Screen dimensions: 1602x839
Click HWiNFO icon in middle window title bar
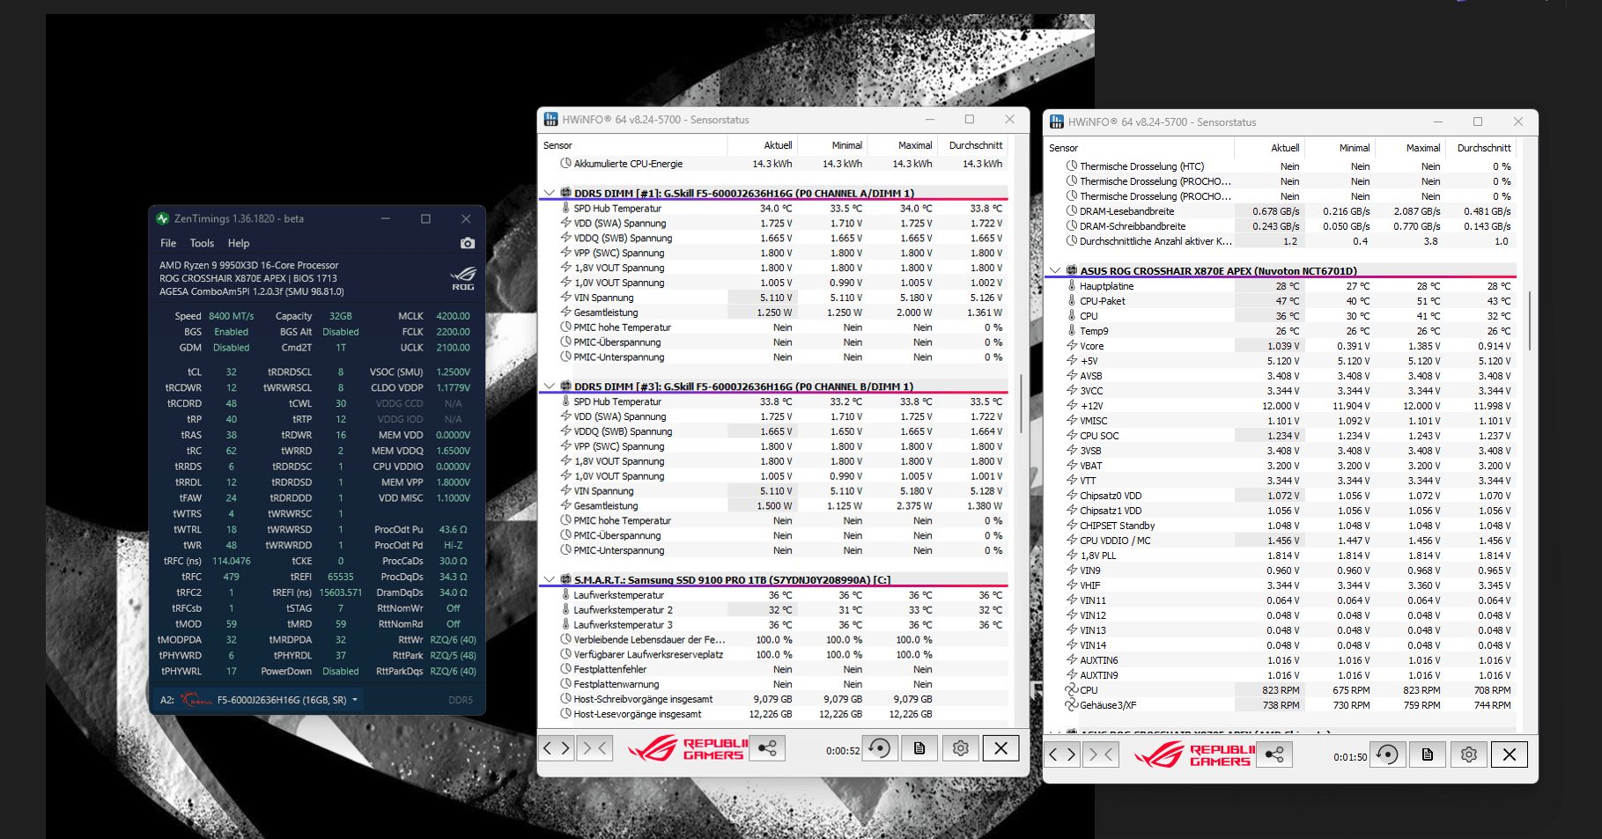pyautogui.click(x=551, y=120)
